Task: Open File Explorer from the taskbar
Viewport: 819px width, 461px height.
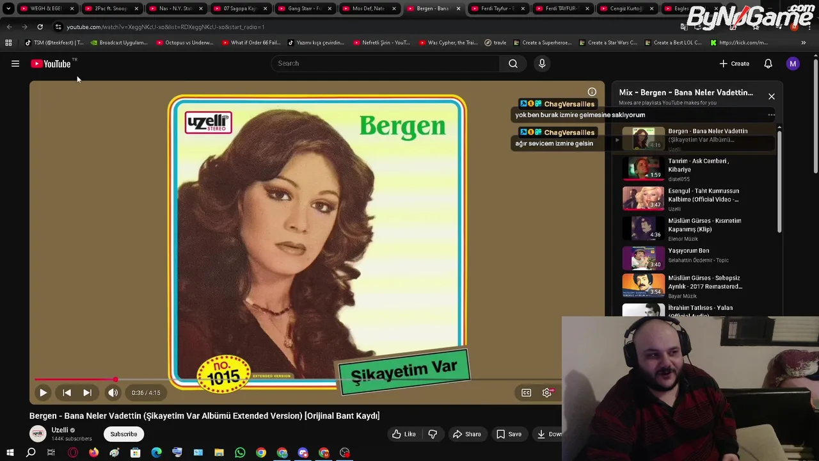Action: (x=219, y=453)
